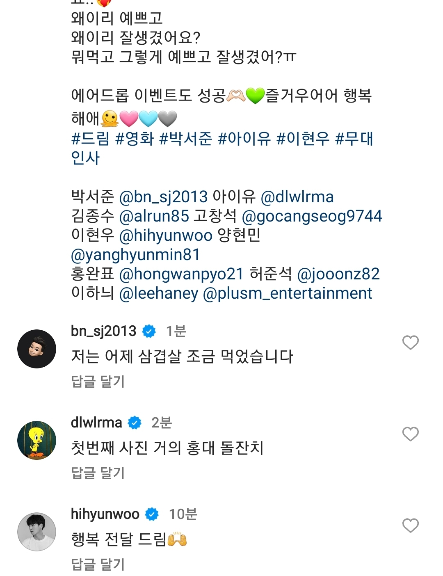Viewport: 443px width, 576px height.
Task: Click the verified badge next to dlwlrma
Action: (135, 422)
